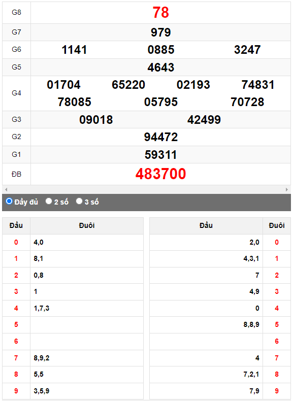
Task: Select the Đầy đủ radio option
Action: pos(9,202)
